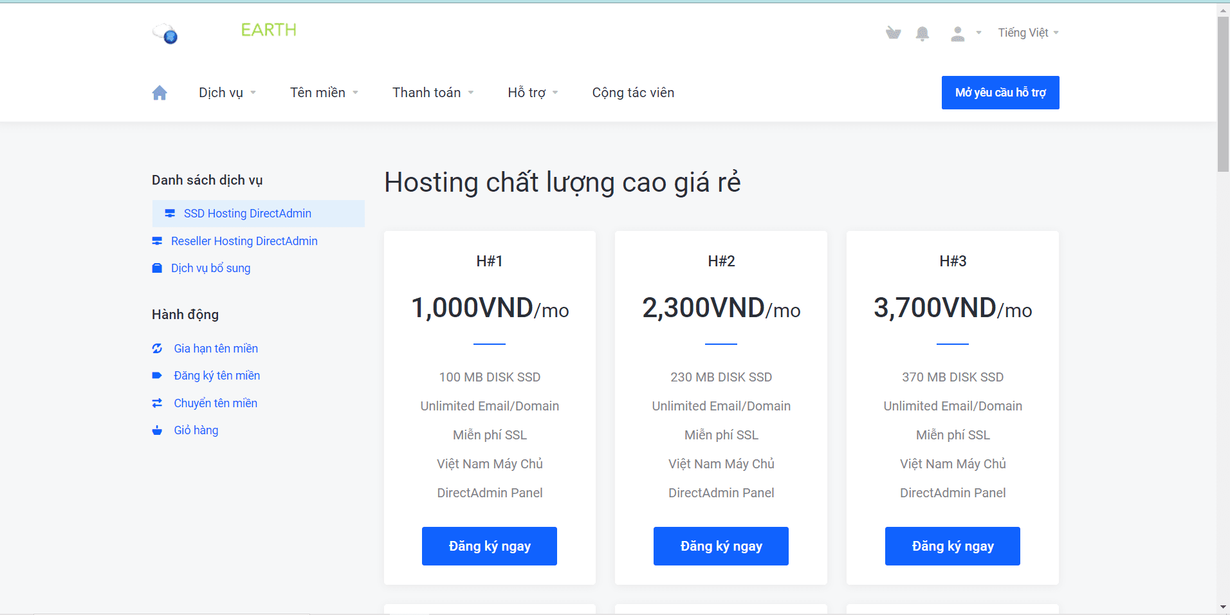Click the H#2 plan title
Screen dimensions: 1230x615
[x=721, y=261]
